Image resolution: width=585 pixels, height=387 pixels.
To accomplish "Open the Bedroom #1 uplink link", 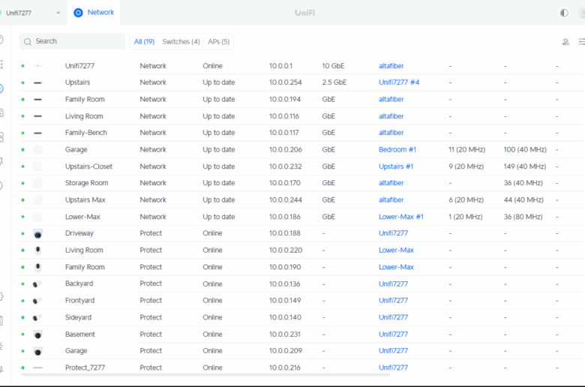I will pos(397,150).
